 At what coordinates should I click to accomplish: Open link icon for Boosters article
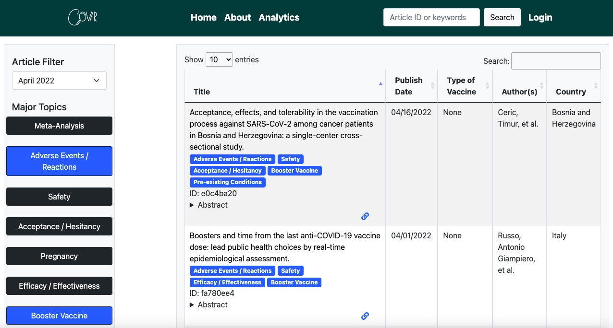pyautogui.click(x=365, y=316)
